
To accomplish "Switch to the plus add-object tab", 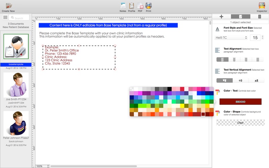I will coord(222,16).
